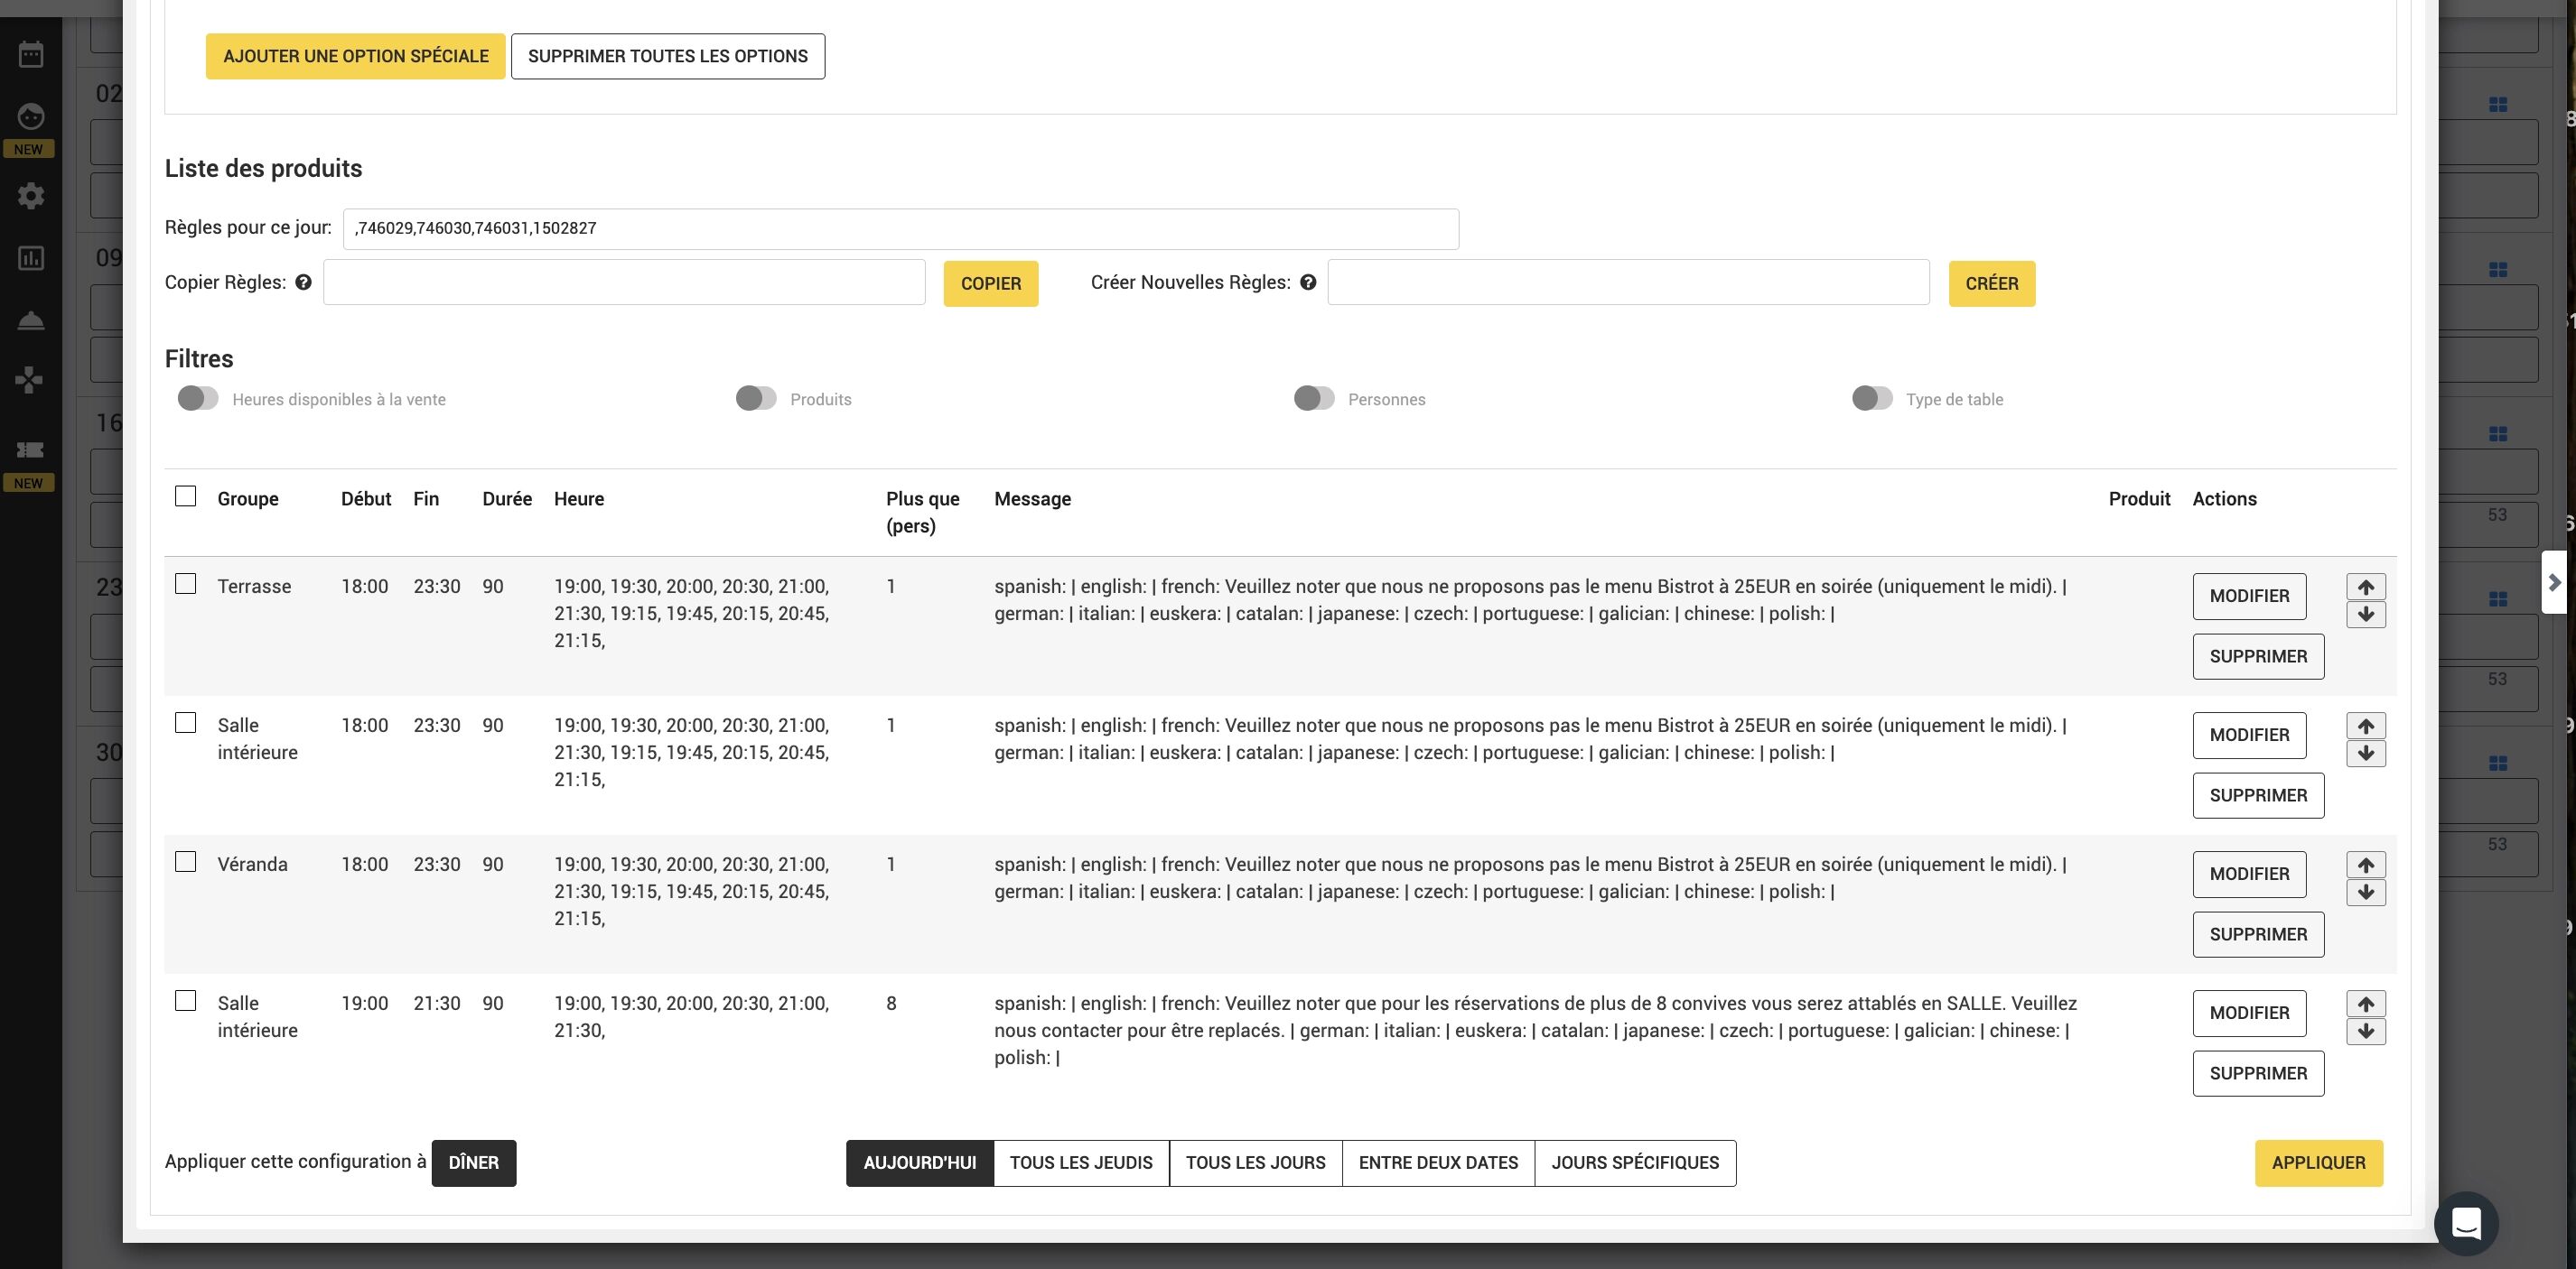2576x1269 pixels.
Task: Click AJOUTER UNE OPTION SPÉCIALE button
Action: 355,56
